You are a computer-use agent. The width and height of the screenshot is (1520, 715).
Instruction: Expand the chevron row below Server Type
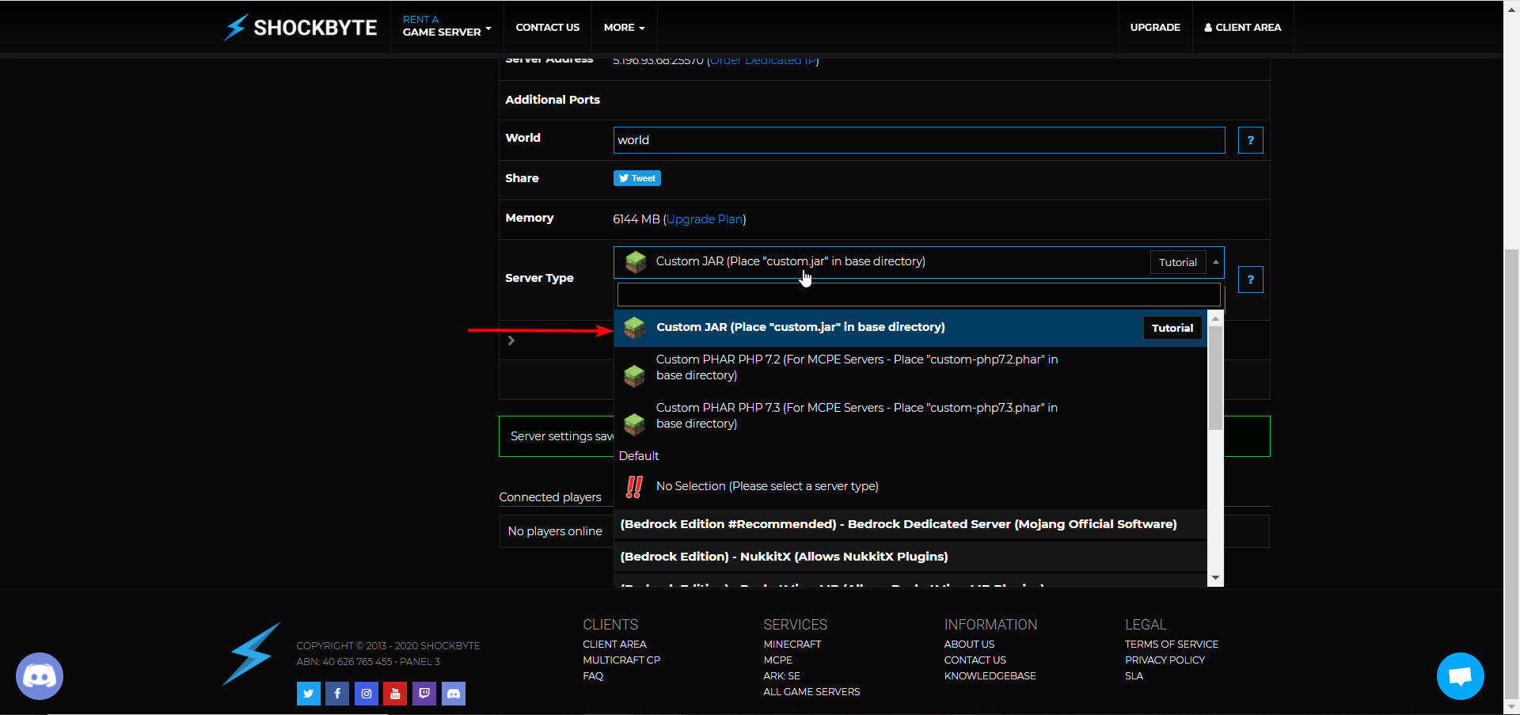click(511, 340)
